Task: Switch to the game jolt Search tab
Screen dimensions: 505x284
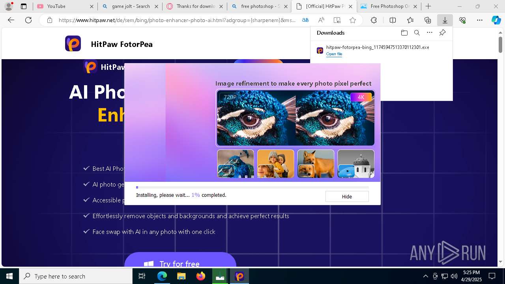Action: tap(130, 6)
